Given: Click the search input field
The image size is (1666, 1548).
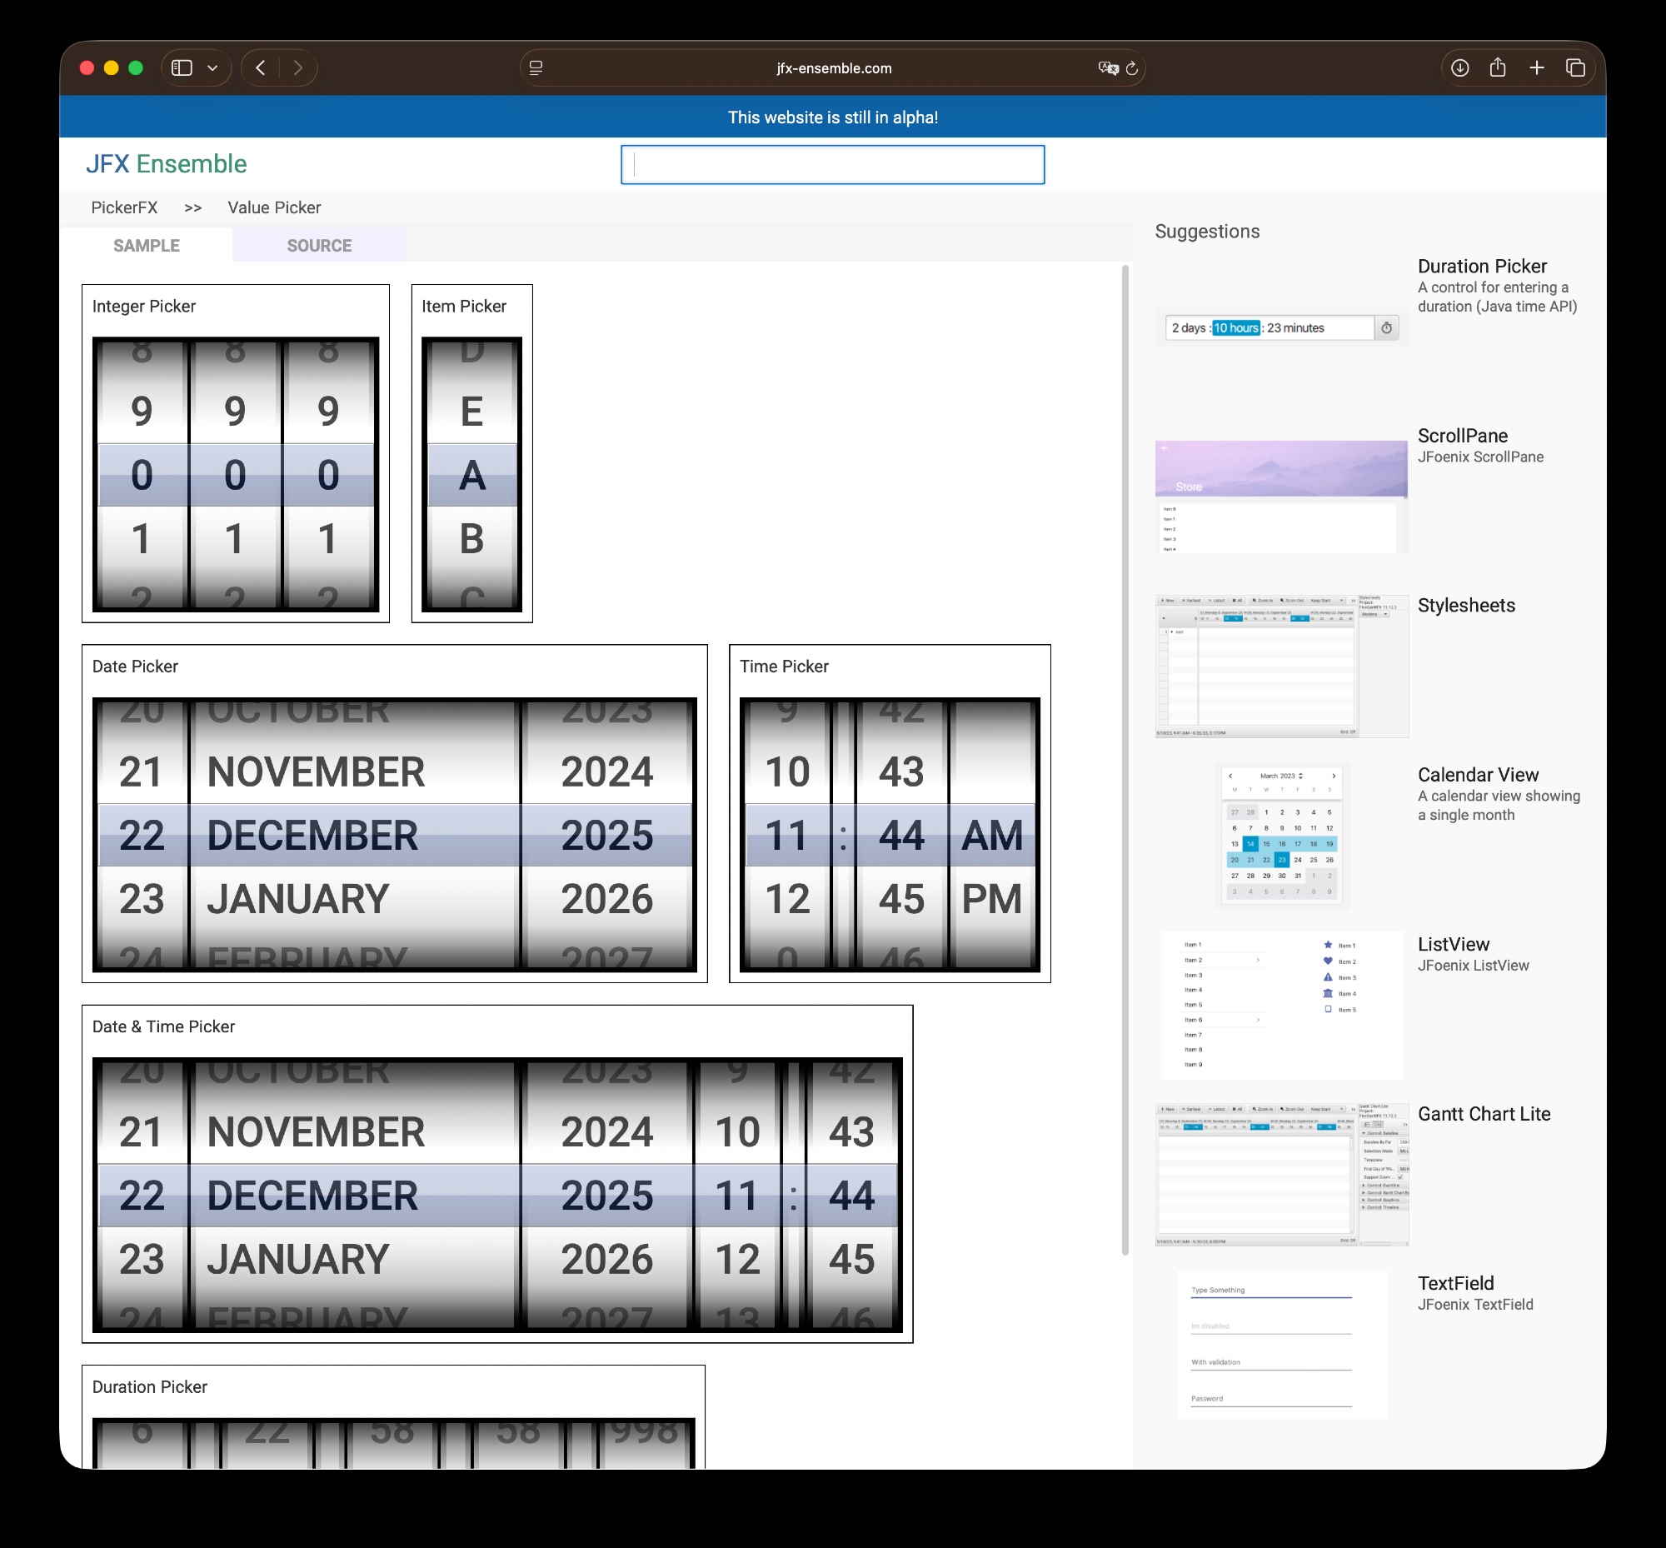Looking at the screenshot, I should pos(831,164).
